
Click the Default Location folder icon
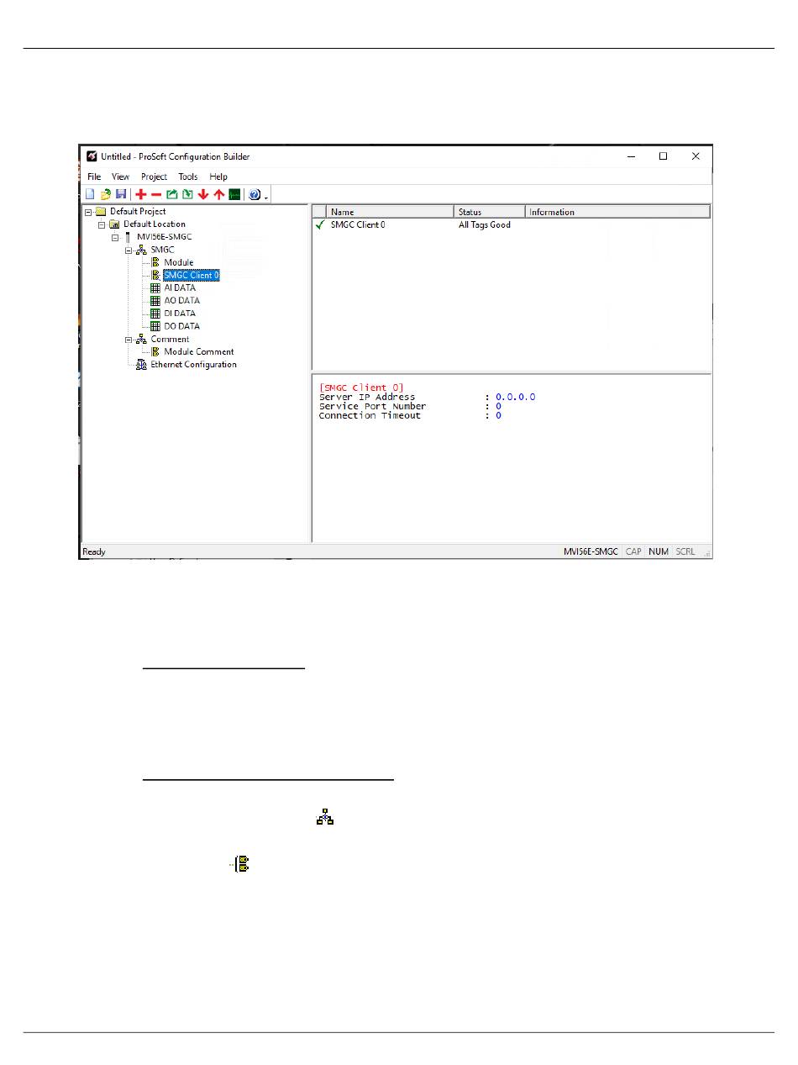[x=114, y=224]
